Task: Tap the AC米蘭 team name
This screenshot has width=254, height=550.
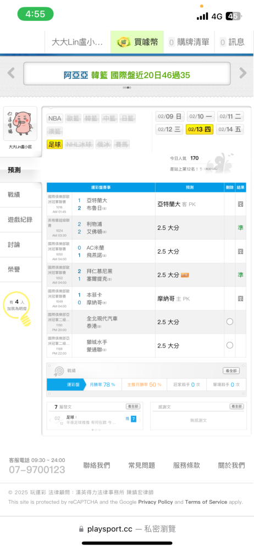Action: click(x=96, y=248)
